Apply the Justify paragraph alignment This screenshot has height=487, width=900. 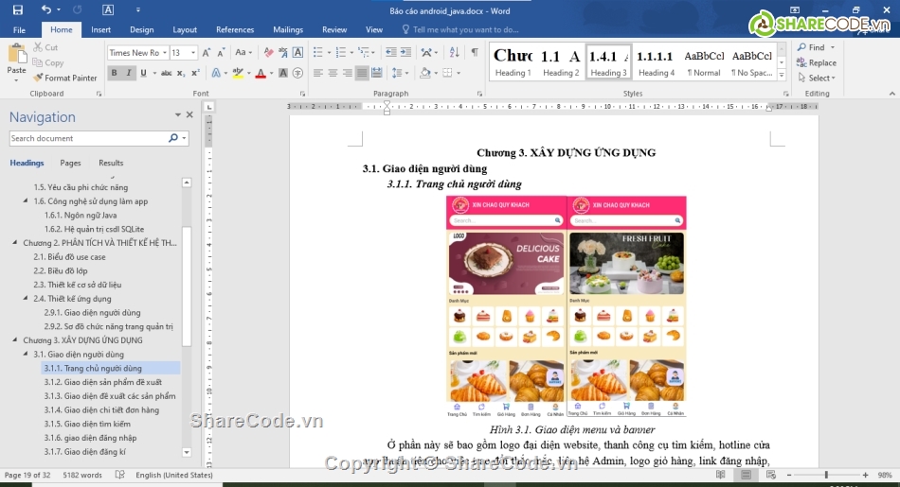point(362,73)
